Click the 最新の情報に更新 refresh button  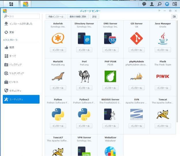(78, 16)
